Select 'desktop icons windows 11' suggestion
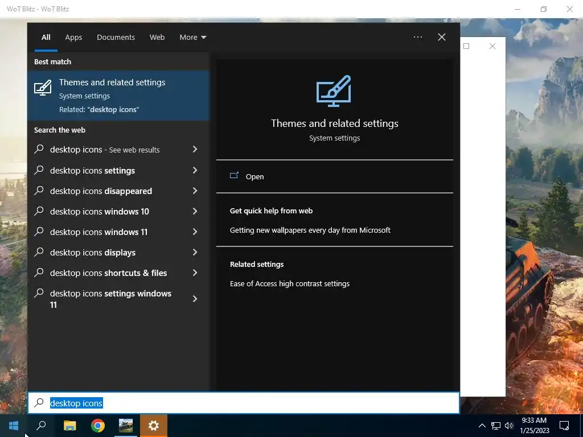The width and height of the screenshot is (583, 437). point(118,232)
